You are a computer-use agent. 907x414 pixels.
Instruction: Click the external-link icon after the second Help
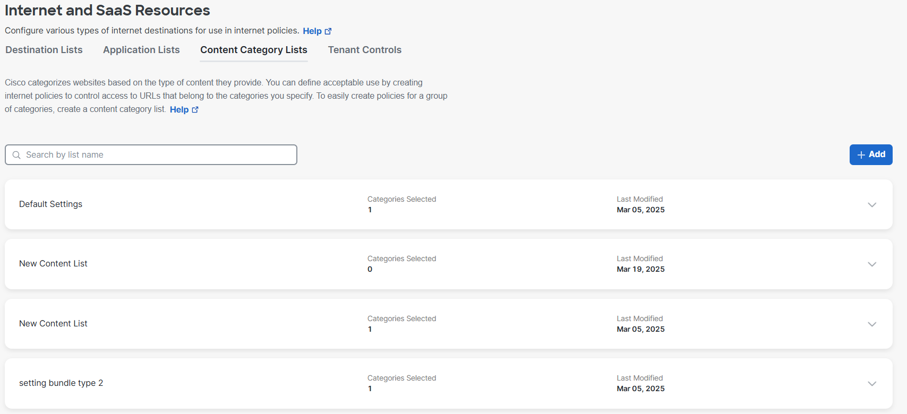195,110
